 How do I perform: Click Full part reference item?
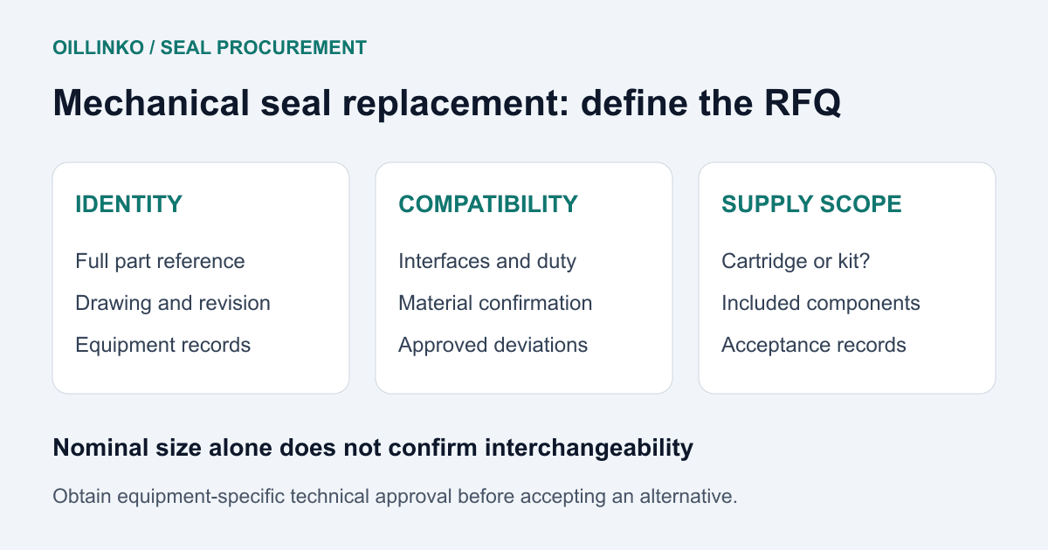pos(161,261)
